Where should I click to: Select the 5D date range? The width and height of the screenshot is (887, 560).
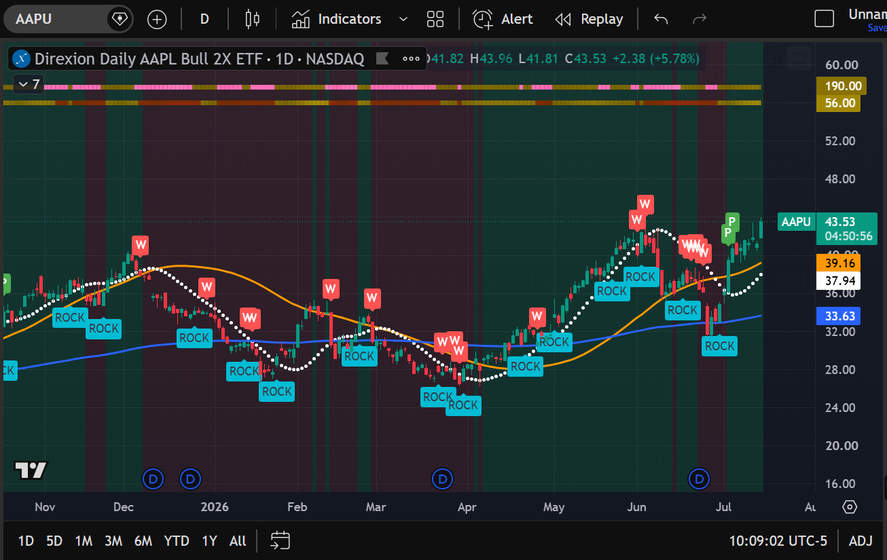tap(54, 541)
